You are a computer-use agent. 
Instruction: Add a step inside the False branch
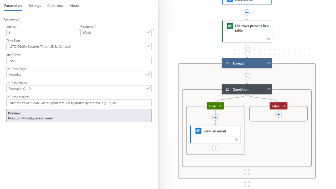(278, 114)
